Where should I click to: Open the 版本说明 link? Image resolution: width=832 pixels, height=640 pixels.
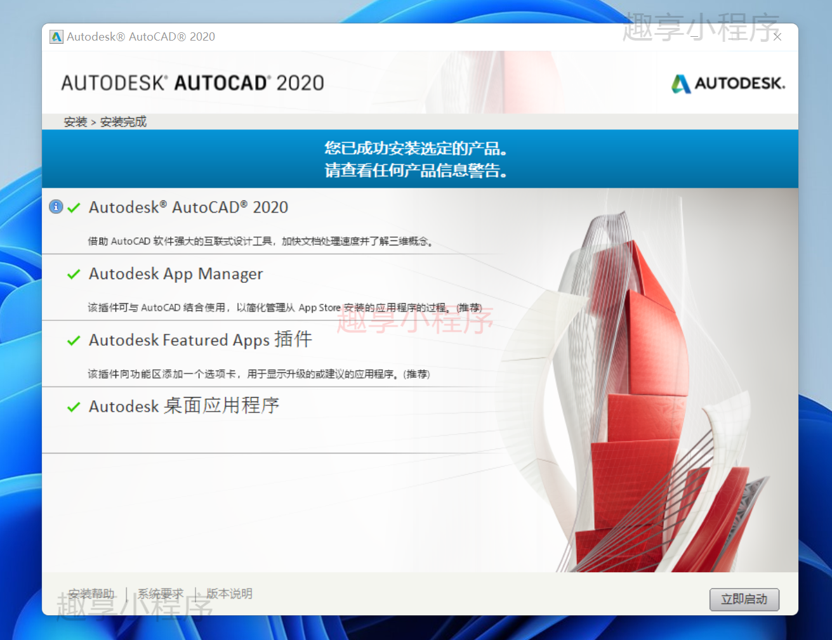click(229, 594)
